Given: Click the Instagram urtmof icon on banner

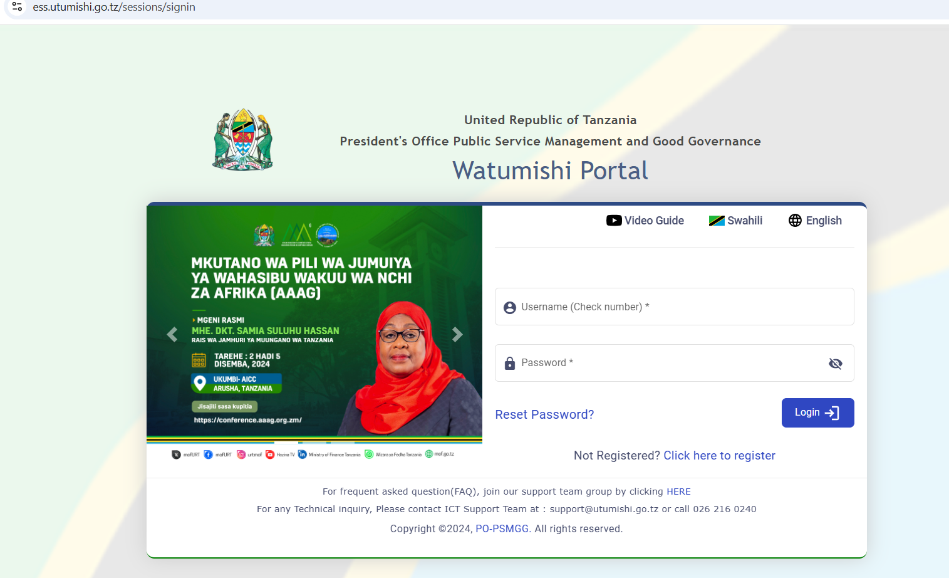Looking at the screenshot, I should pos(241,455).
